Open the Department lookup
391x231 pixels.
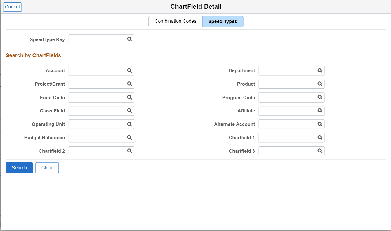[x=320, y=70]
